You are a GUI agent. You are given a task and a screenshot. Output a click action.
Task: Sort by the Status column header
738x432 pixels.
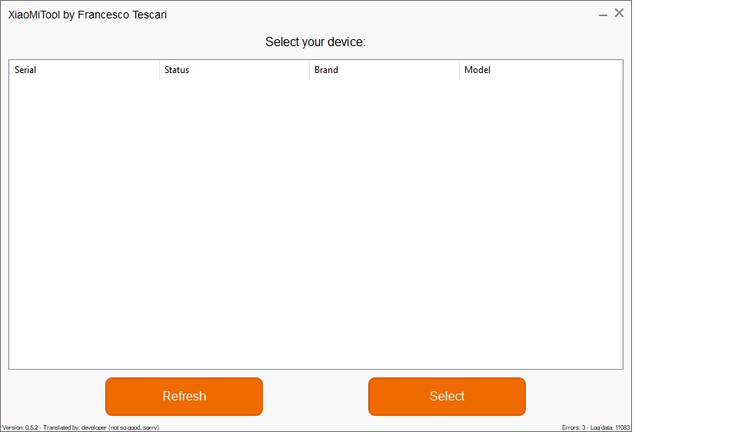coord(234,70)
